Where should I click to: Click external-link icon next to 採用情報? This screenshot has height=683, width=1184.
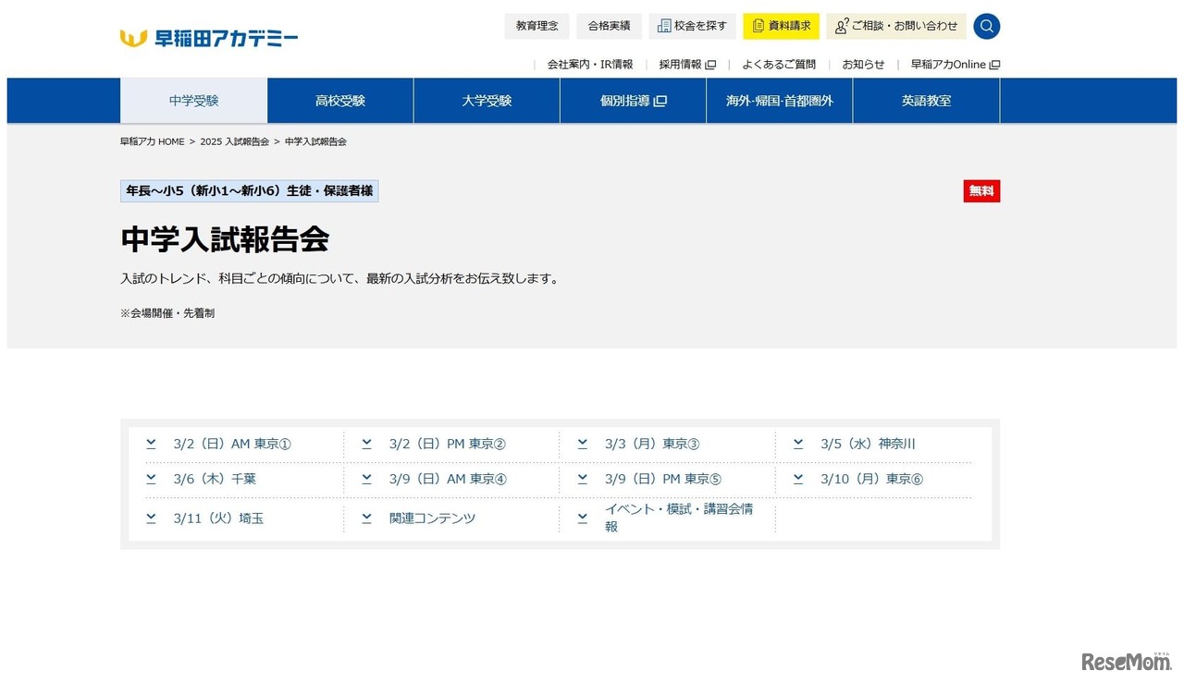[710, 65]
